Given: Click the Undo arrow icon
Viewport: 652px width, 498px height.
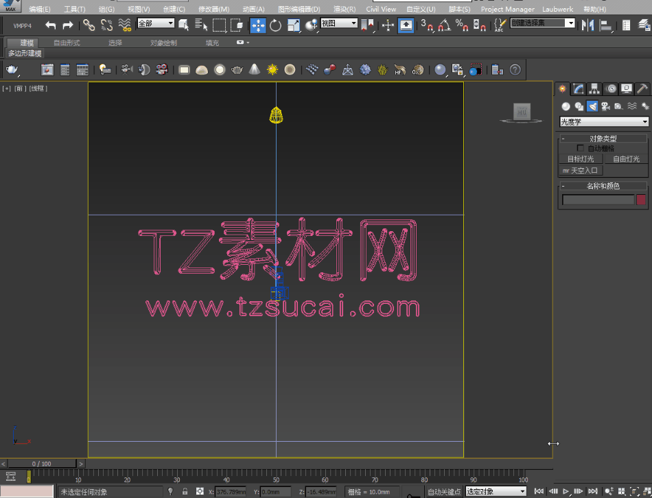Looking at the screenshot, I should [x=51, y=25].
